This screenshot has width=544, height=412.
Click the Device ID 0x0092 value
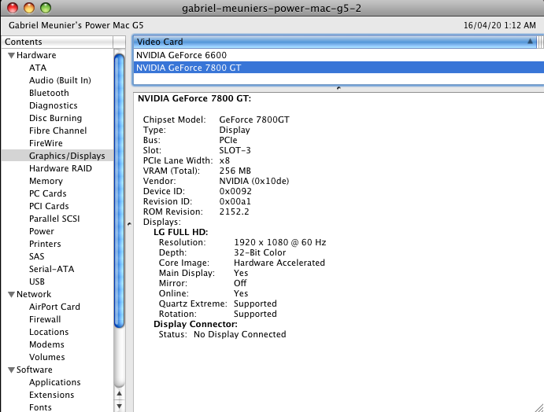point(235,191)
